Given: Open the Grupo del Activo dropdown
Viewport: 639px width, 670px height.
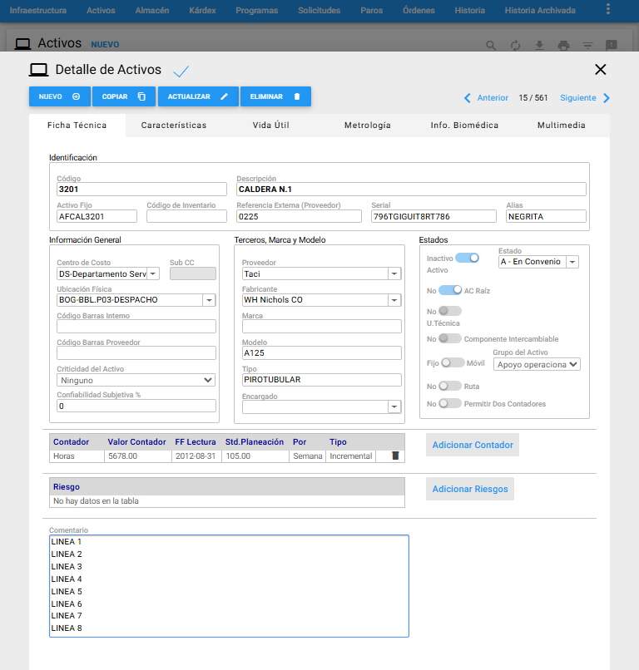Looking at the screenshot, I should 537,364.
